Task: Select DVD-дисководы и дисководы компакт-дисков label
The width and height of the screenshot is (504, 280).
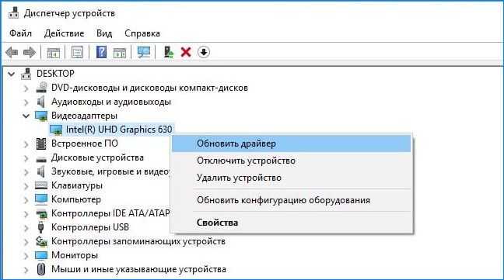Action: 149,88
